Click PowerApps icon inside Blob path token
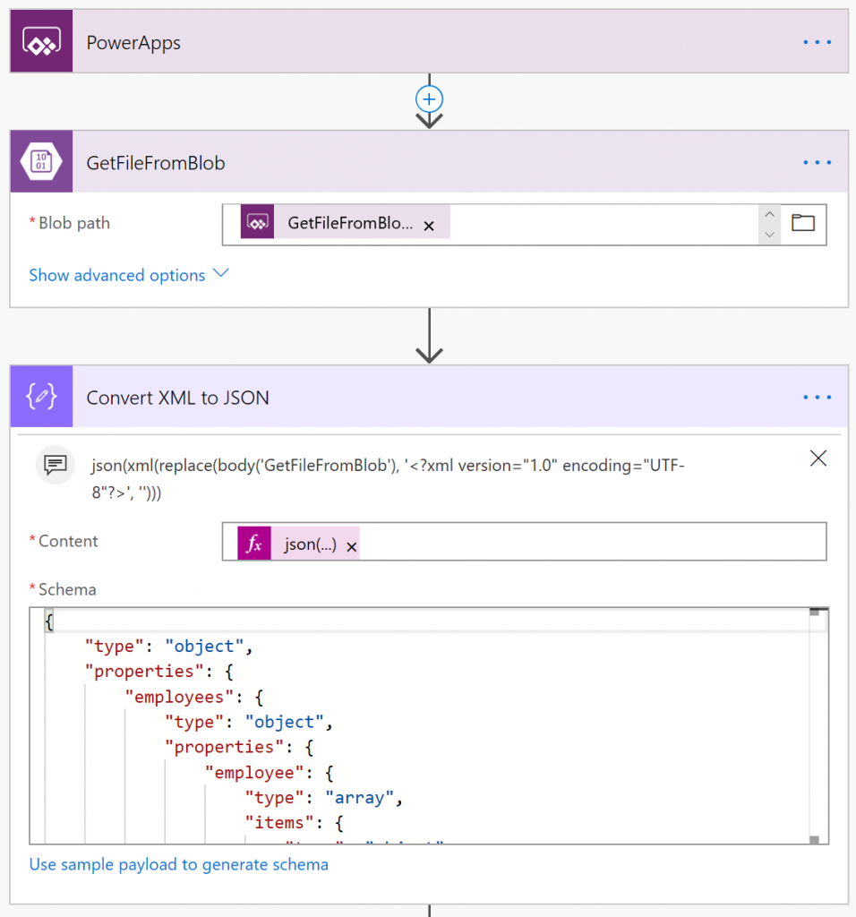The image size is (856, 917). point(257,222)
